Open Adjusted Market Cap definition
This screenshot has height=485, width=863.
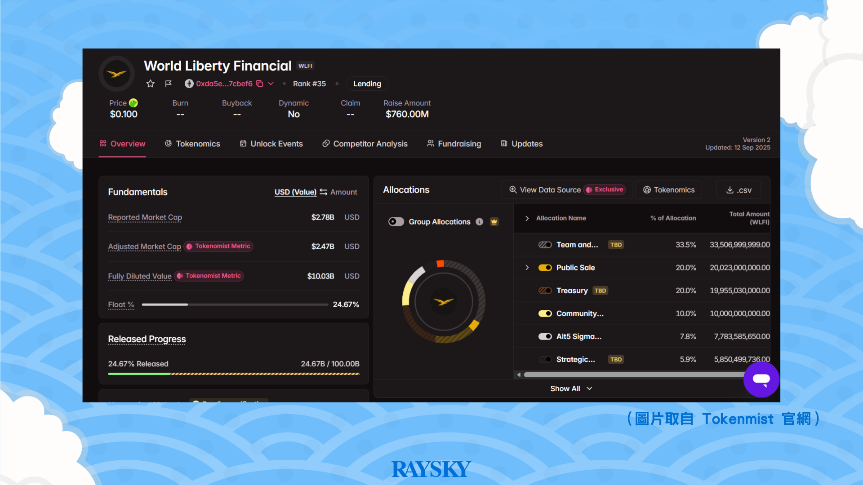click(x=144, y=247)
